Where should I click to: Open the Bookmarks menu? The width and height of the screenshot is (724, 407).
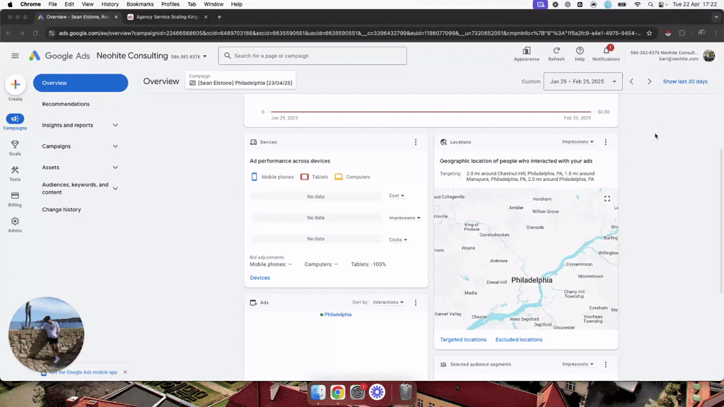(x=140, y=4)
